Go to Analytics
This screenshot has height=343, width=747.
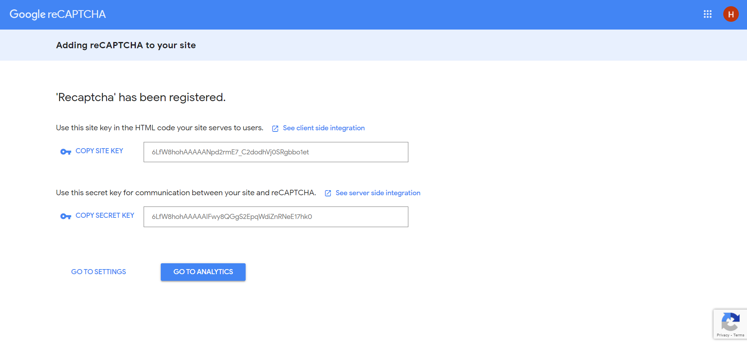pyautogui.click(x=203, y=272)
